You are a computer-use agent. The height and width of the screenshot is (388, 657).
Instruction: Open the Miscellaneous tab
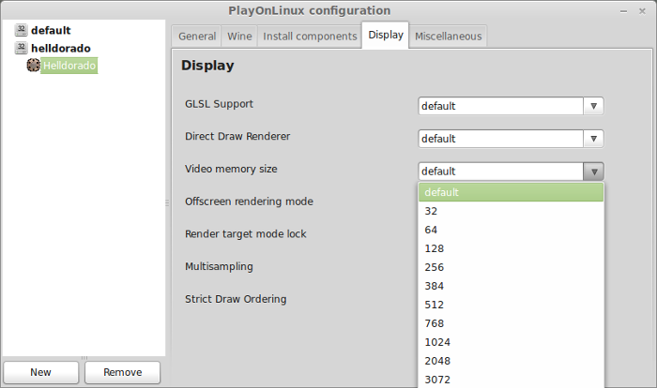click(x=448, y=37)
